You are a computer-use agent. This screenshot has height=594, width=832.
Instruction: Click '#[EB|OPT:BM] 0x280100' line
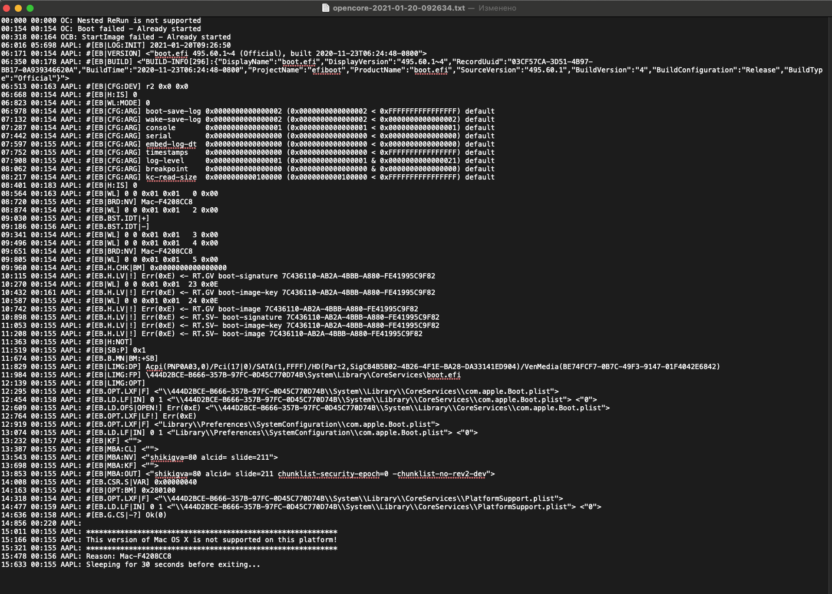pos(88,490)
